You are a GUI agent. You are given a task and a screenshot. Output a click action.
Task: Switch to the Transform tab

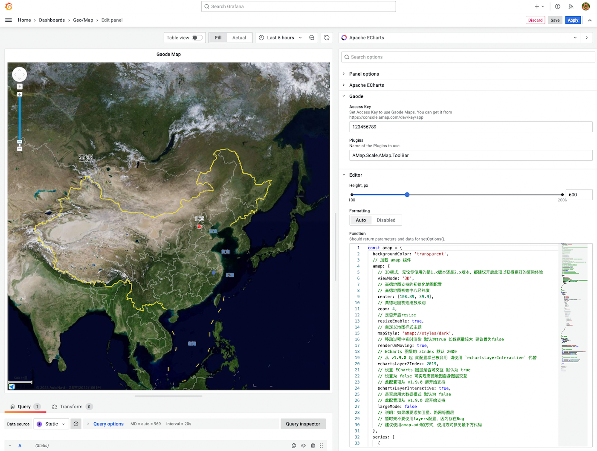[x=72, y=407]
